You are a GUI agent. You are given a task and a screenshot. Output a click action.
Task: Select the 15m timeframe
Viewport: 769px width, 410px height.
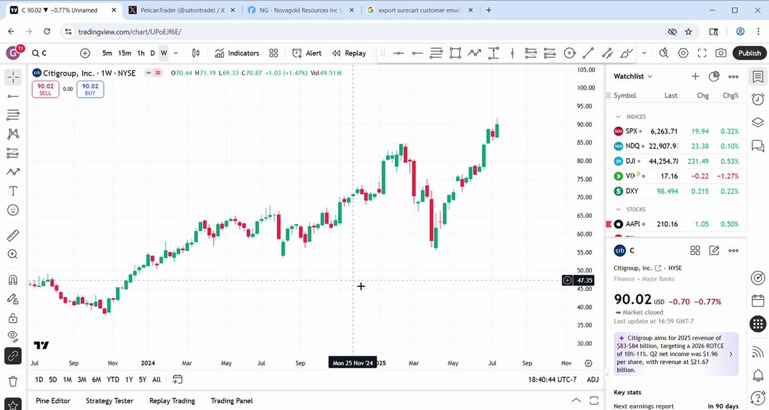click(x=124, y=53)
